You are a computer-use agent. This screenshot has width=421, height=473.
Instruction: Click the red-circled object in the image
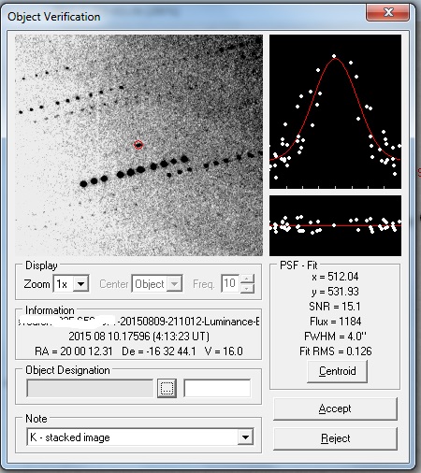click(x=138, y=145)
